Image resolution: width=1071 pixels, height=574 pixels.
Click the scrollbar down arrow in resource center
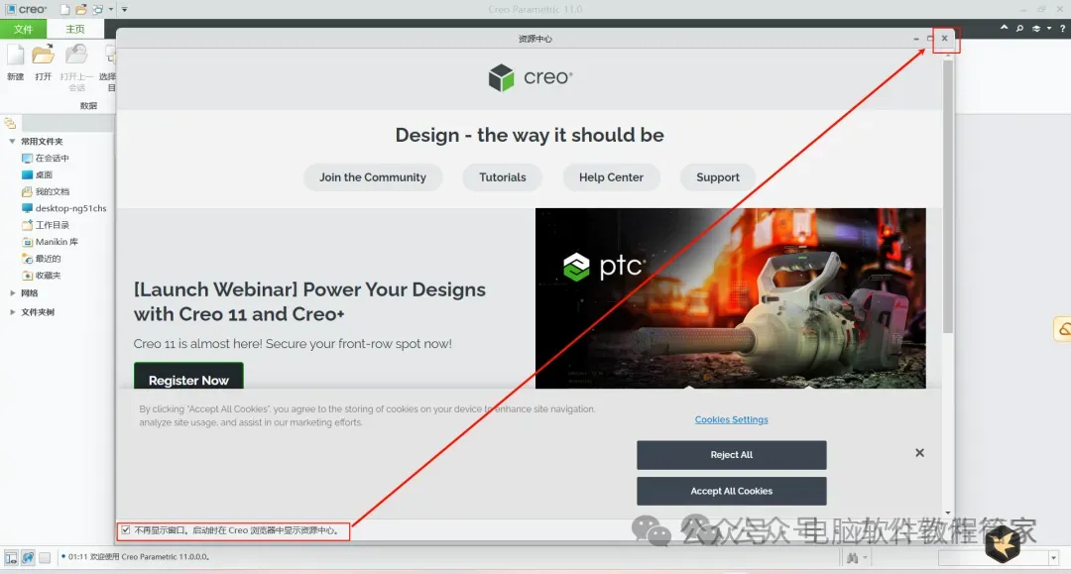pyautogui.click(x=947, y=513)
